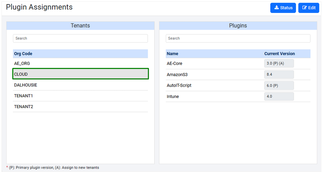322x172 pixels.
Task: Click the AmazonS3 version field 8.4
Action: click(x=279, y=74)
